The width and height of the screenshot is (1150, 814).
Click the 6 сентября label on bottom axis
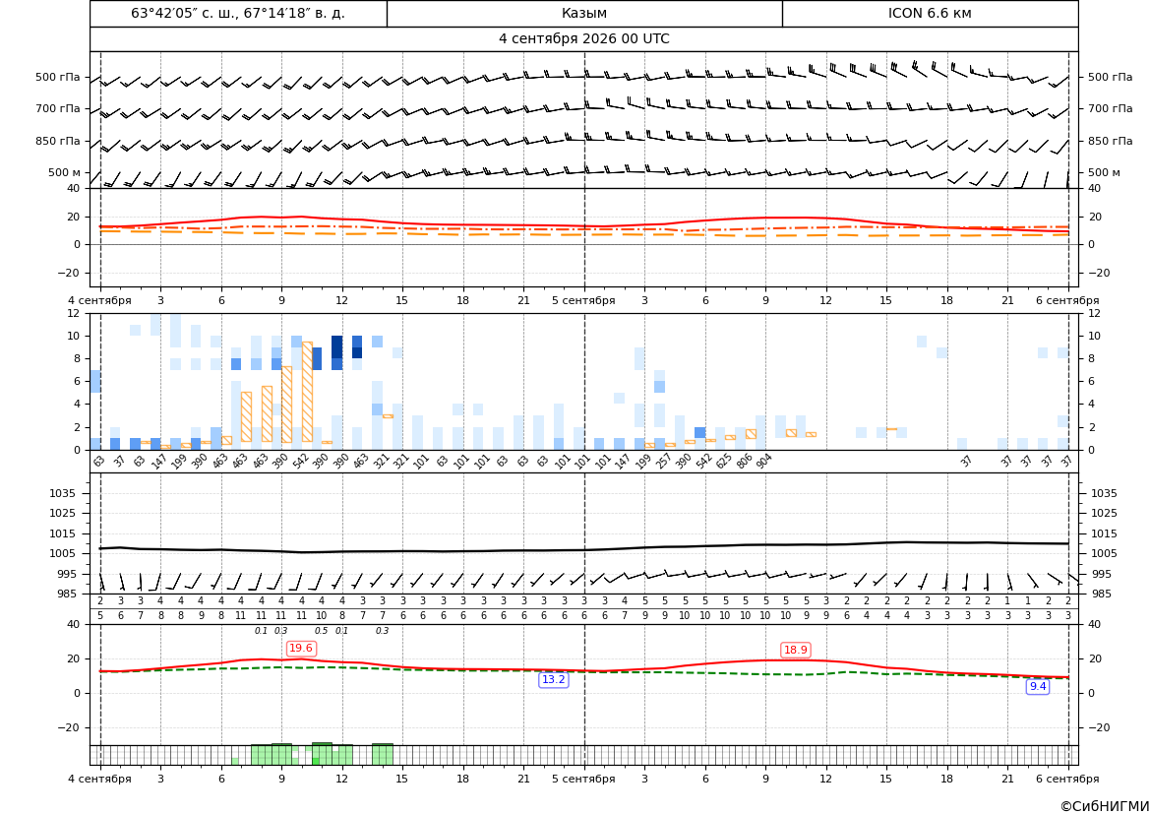tap(1067, 779)
